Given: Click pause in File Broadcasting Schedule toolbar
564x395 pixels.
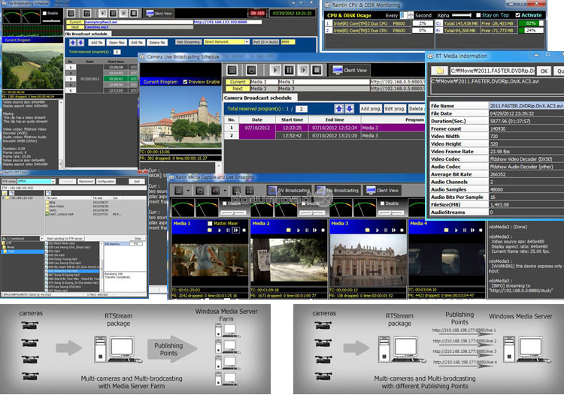Looking at the screenshot, I should [x=113, y=14].
